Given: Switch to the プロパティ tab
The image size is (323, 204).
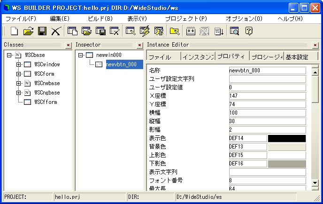Looking at the screenshot, I should 232,56.
